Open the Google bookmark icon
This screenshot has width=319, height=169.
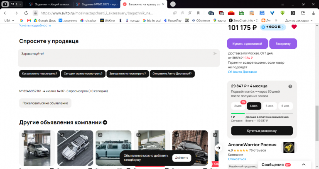[x=22, y=20]
